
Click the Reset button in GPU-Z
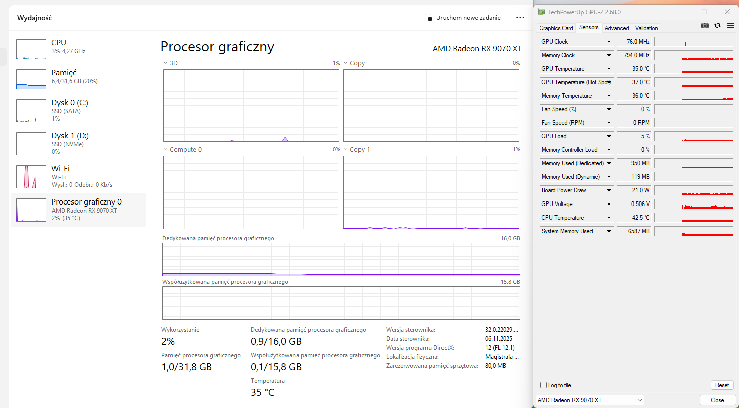click(x=722, y=385)
